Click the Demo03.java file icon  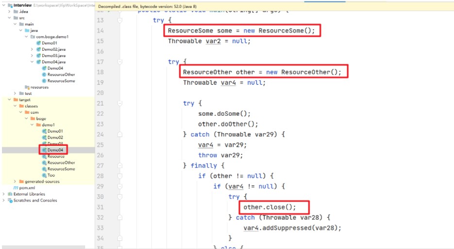coord(38,56)
